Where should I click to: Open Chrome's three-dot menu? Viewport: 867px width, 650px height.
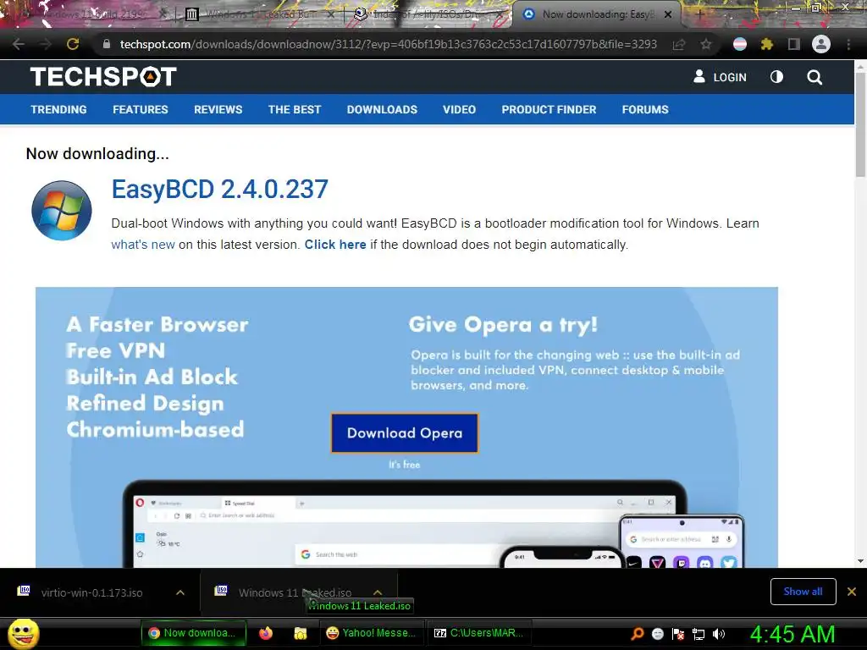pyautogui.click(x=848, y=44)
